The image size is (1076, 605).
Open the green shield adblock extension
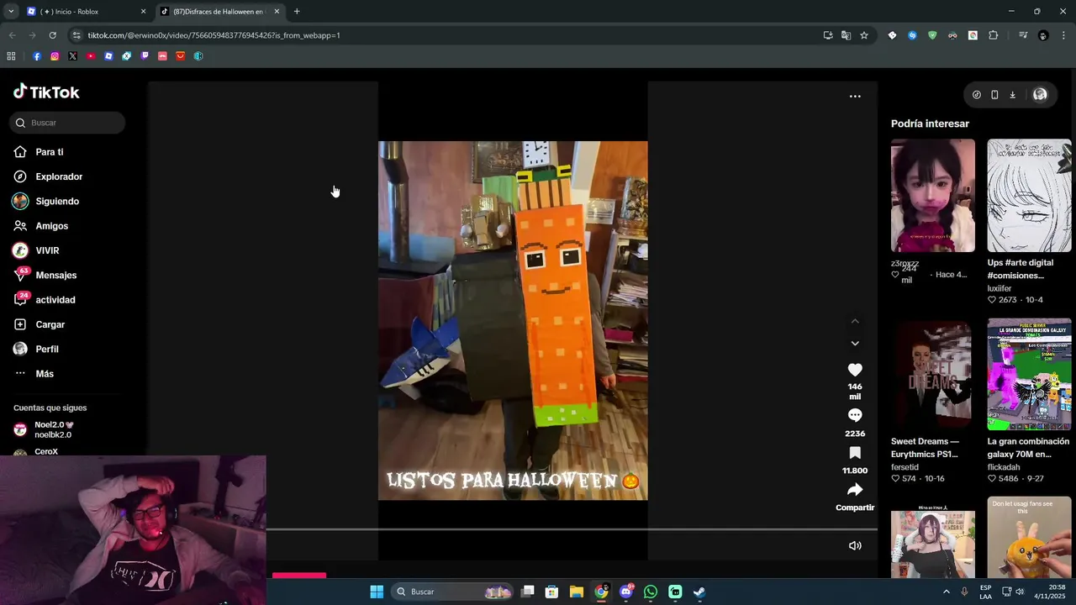click(932, 35)
